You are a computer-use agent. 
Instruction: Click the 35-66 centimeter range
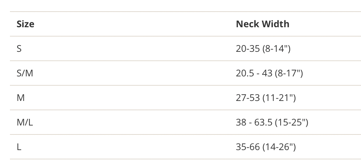click(248, 147)
